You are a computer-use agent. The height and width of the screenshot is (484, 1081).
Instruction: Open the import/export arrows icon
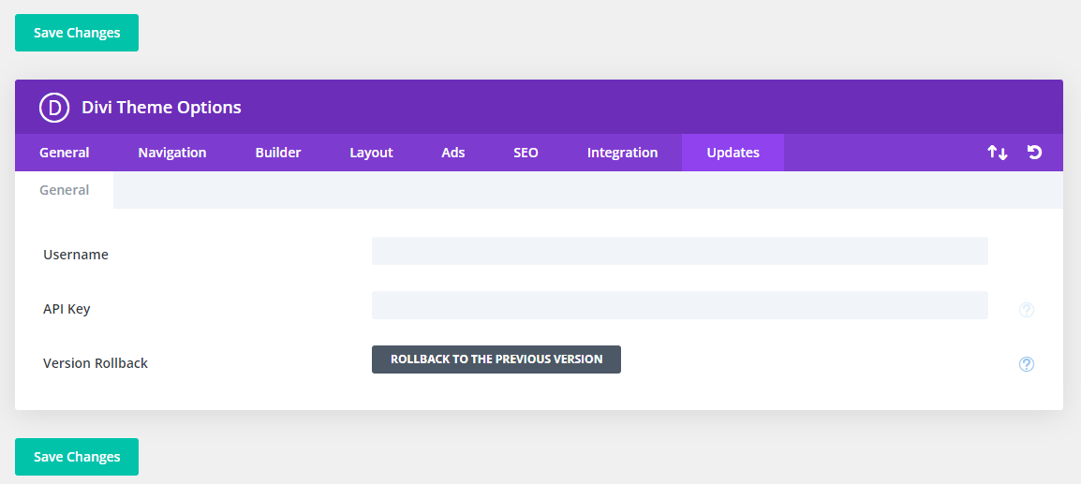coord(997,153)
